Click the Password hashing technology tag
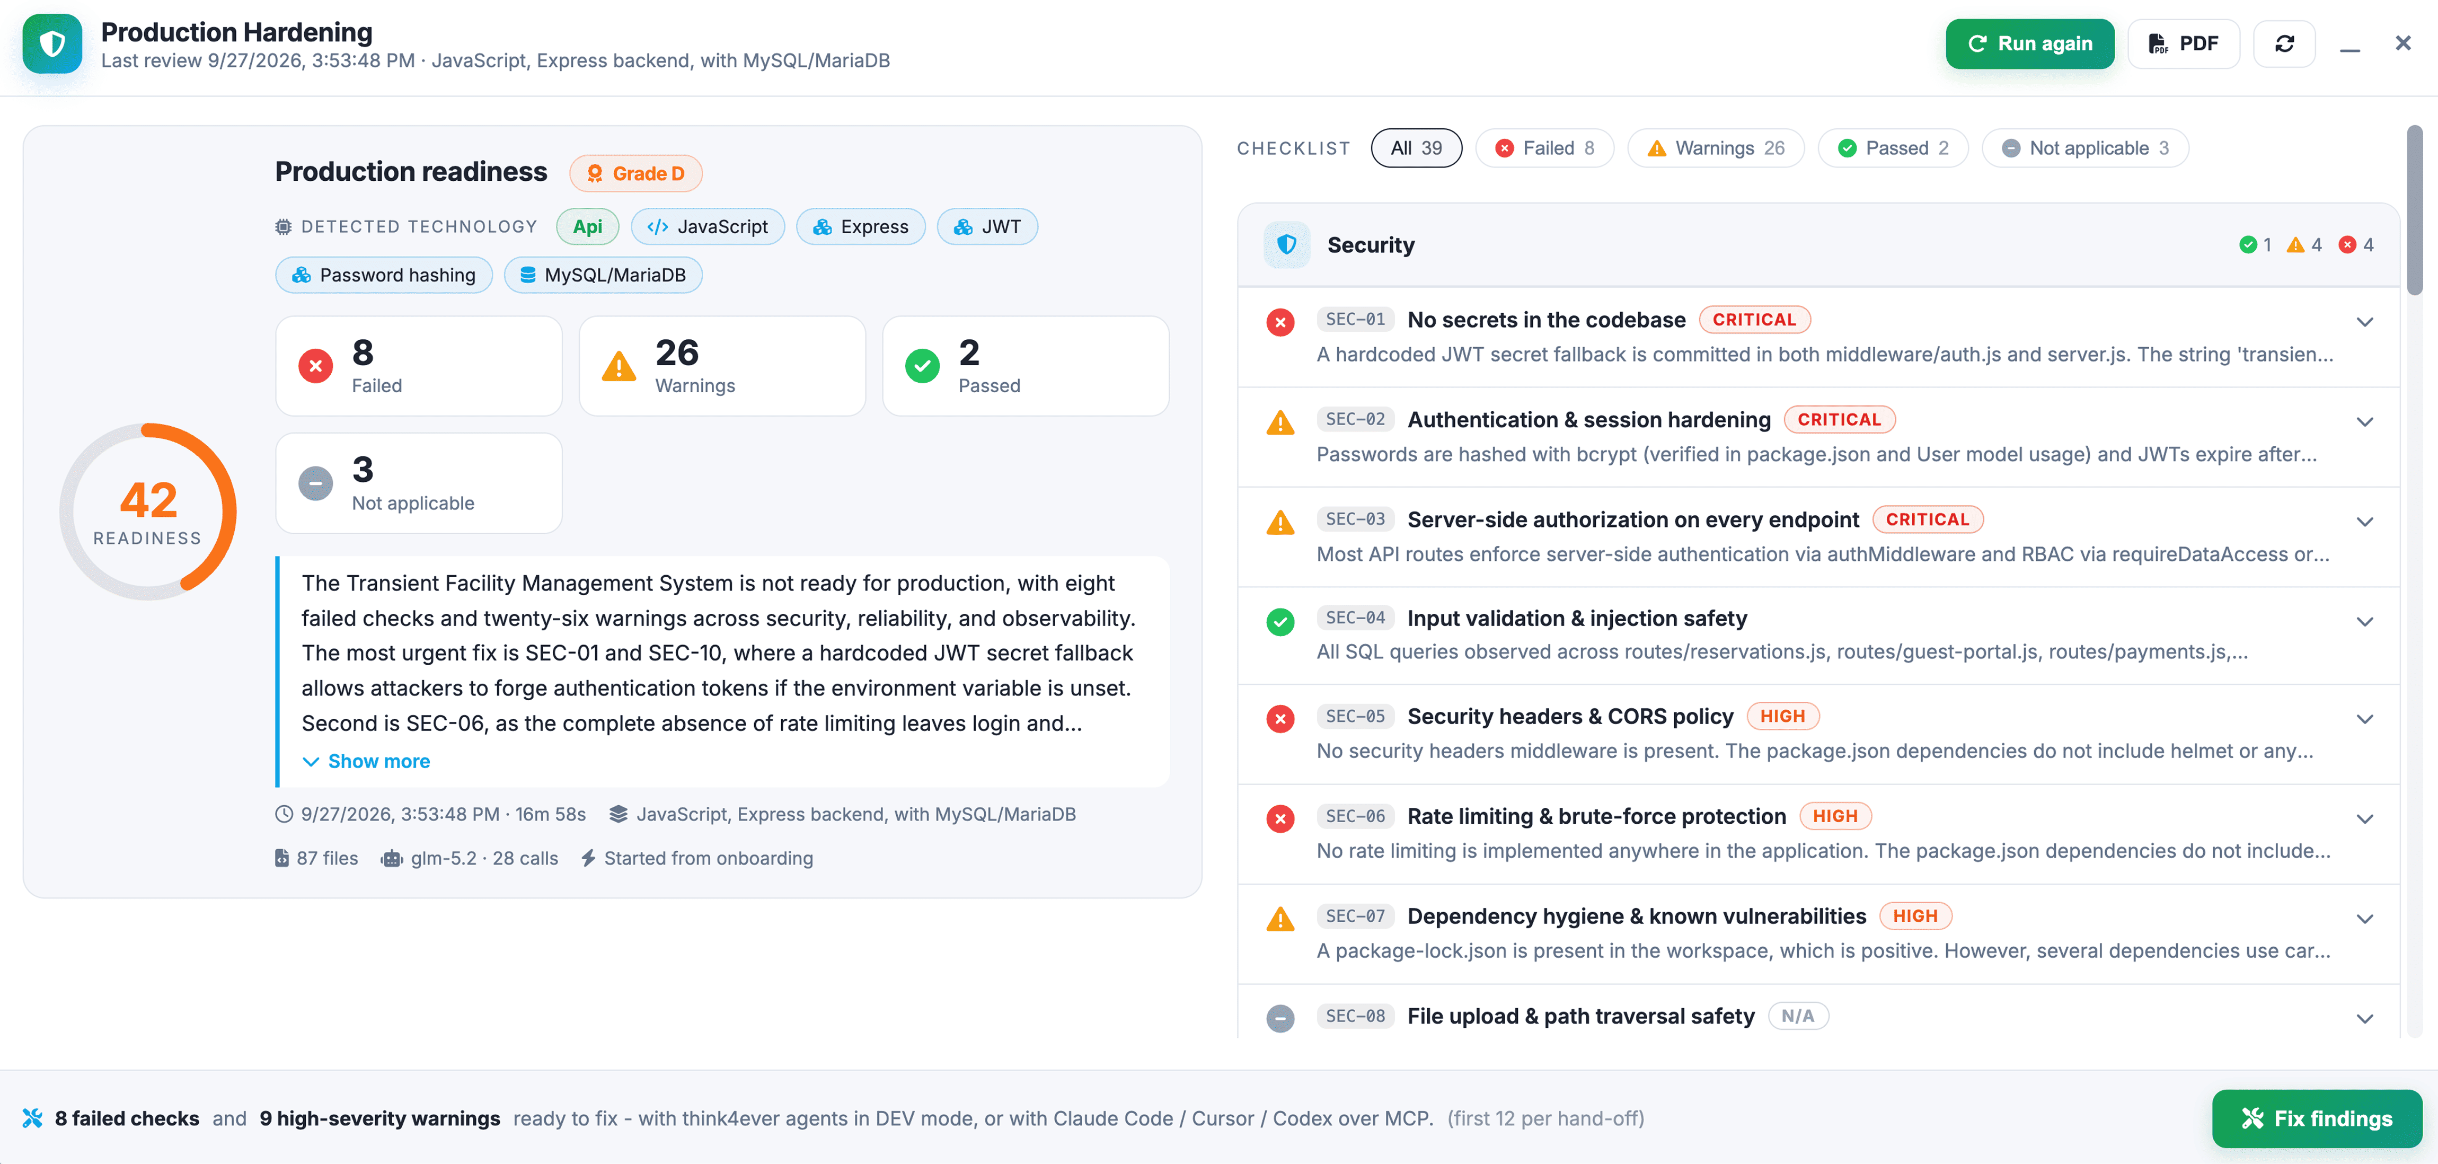2438x1164 pixels. 383,276
